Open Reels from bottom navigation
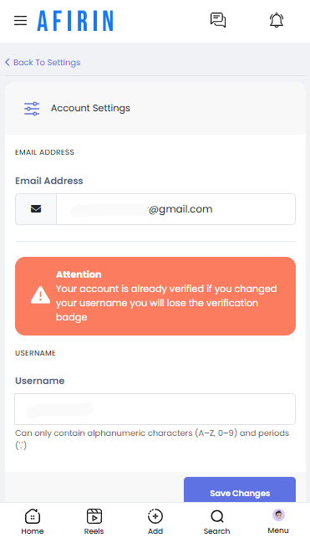This screenshot has width=310, height=543. click(x=94, y=523)
